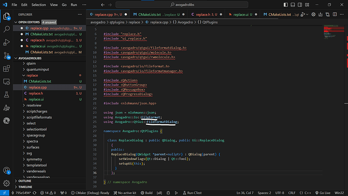348x196 pixels.
Task: Open Source Control view with badge
Action: click(x=7, y=56)
